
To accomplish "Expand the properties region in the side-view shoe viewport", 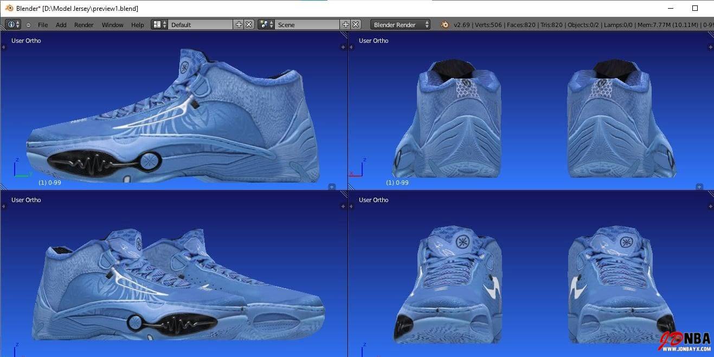I will [x=343, y=47].
